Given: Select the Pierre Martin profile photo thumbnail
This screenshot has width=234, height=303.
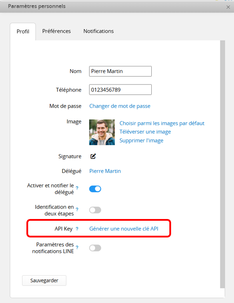Looking at the screenshot, I should point(102,132).
